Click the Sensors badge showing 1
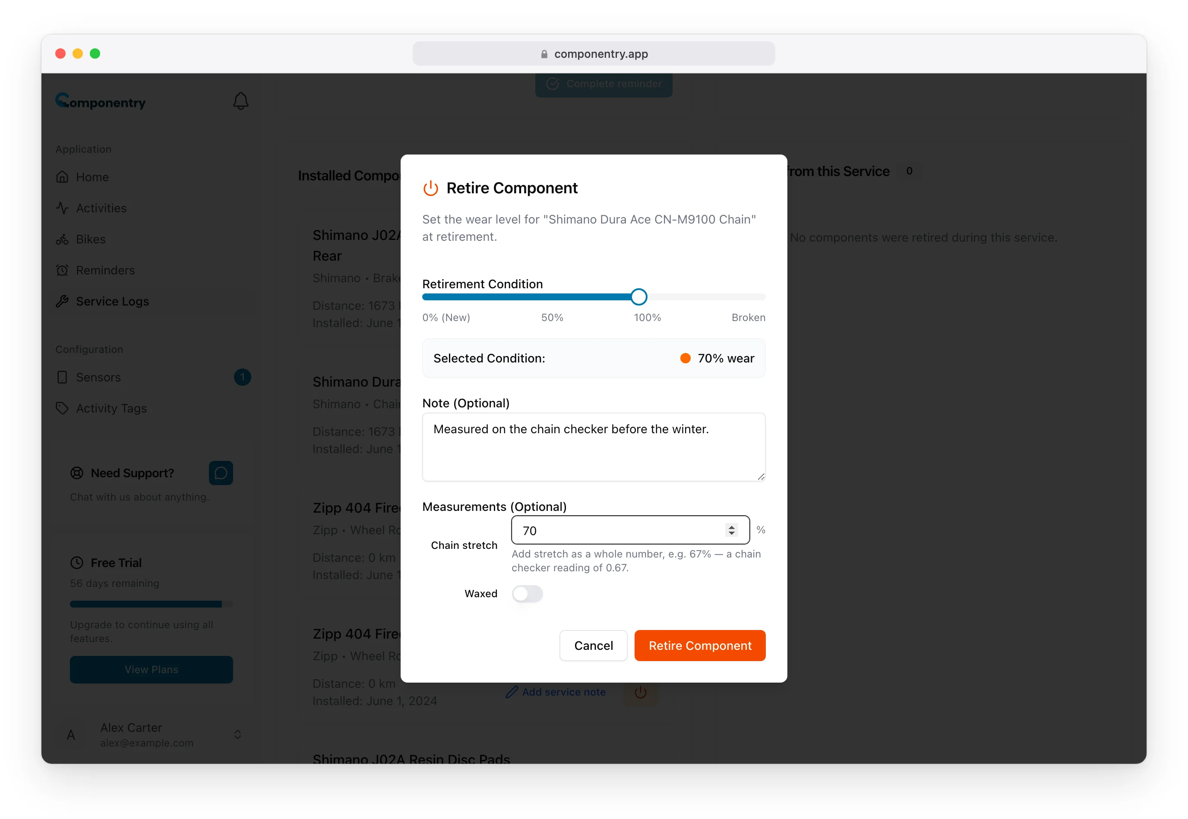1188x819 pixels. click(242, 377)
